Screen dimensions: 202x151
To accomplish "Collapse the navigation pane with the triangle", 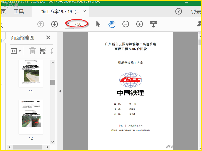I will click(60, 91).
